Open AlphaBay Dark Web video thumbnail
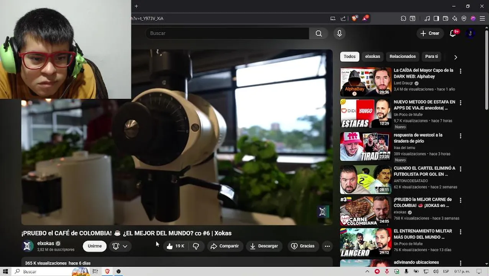The height and width of the screenshot is (276, 489). click(x=366, y=82)
